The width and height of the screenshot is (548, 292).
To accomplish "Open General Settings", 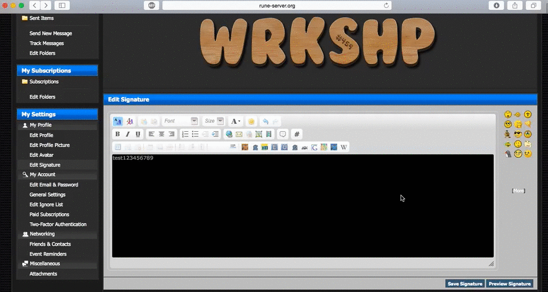I will coord(47,194).
